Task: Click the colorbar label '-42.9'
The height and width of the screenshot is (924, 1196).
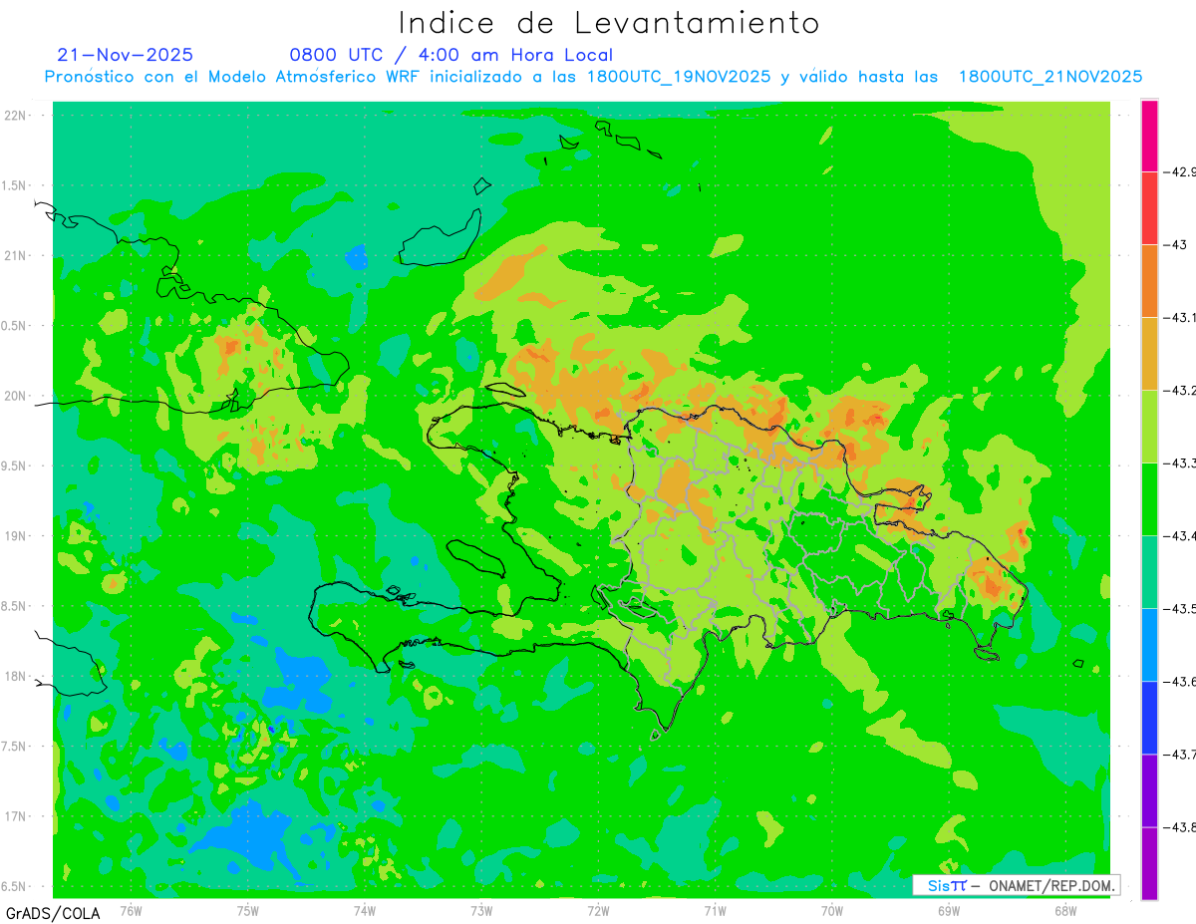Action: [x=1181, y=172]
